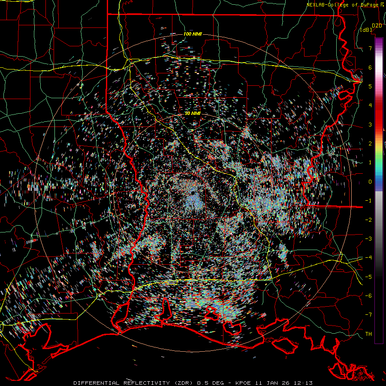Click the "7" value on the color scale
Viewport: 386px width, 386px height.
(x=370, y=48)
